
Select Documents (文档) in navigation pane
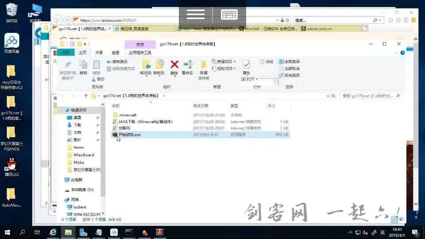(77, 132)
